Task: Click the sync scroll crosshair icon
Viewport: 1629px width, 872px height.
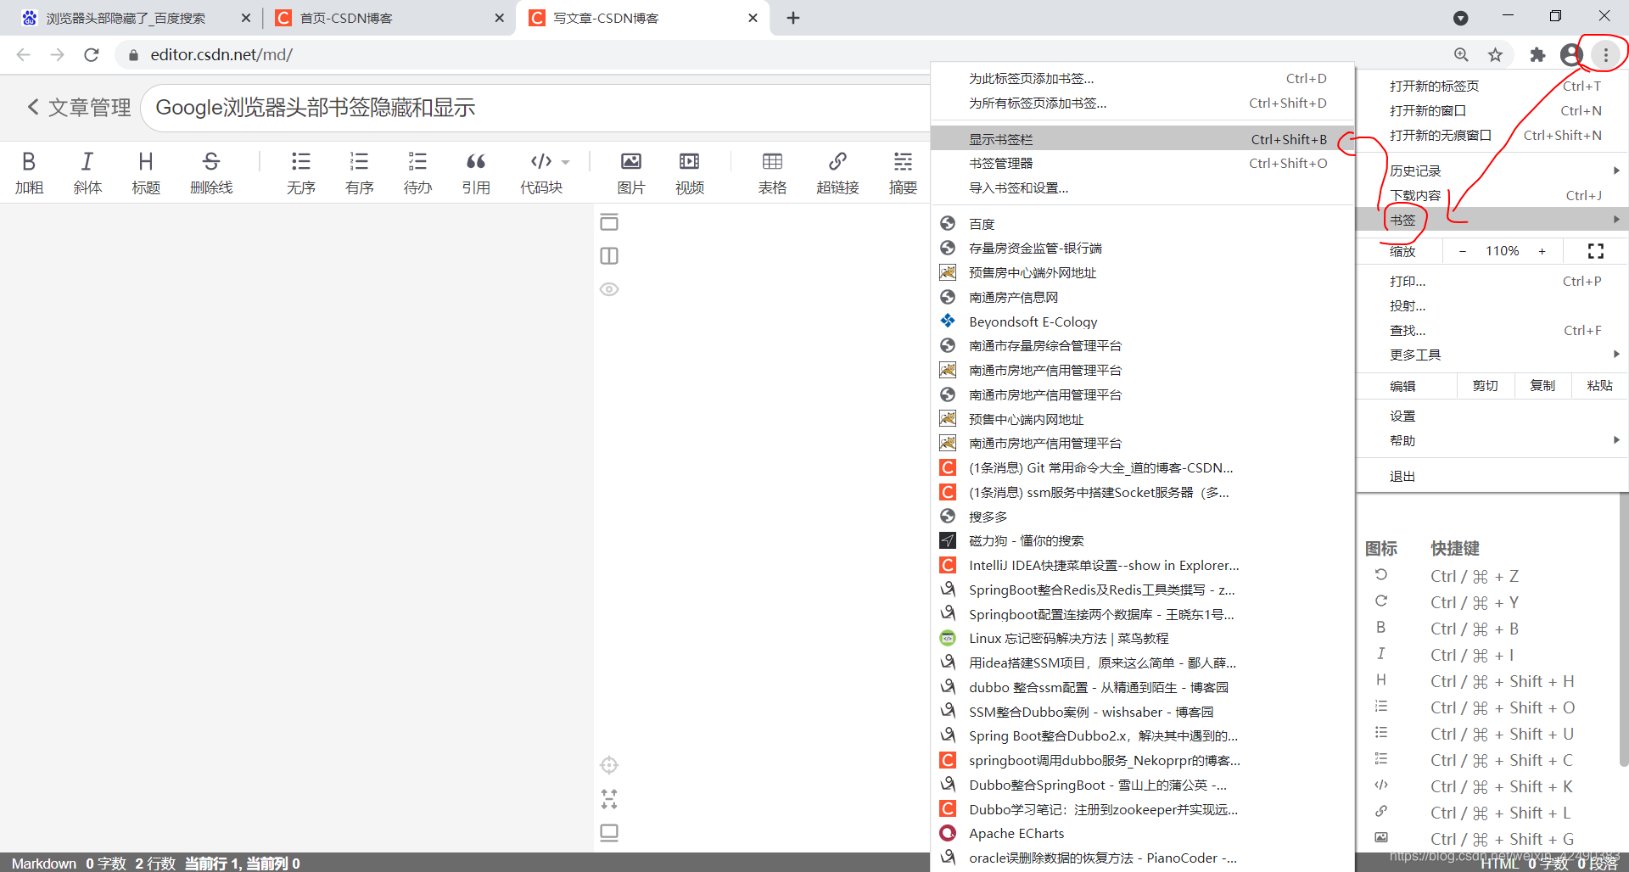Action: pos(609,765)
